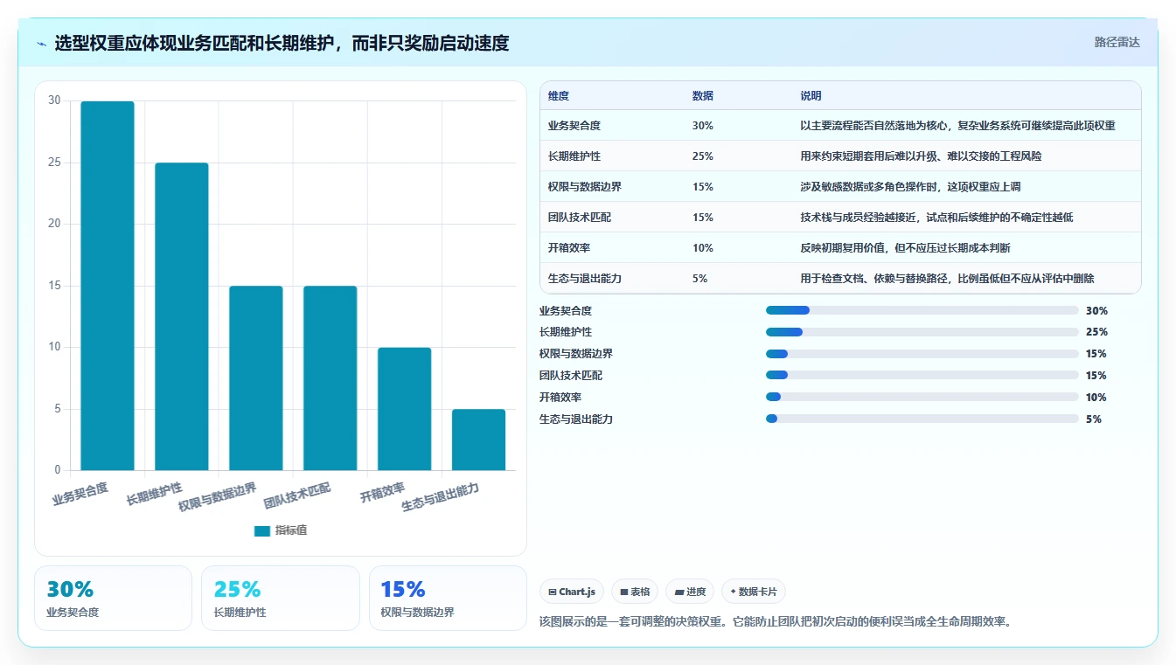Click description starting 用于检查文档
Screen dimensions: 1176x665
tap(948, 279)
